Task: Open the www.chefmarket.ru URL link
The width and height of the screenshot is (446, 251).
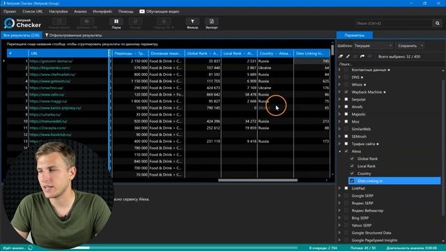Action: click(52, 75)
